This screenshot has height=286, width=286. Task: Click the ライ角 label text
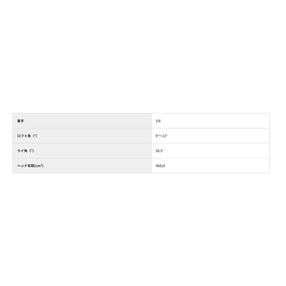21,151
